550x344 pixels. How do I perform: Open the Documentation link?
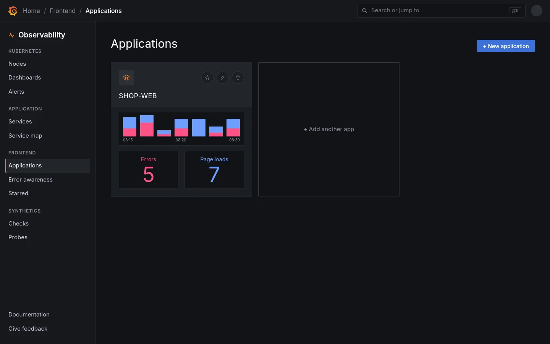tap(47, 315)
